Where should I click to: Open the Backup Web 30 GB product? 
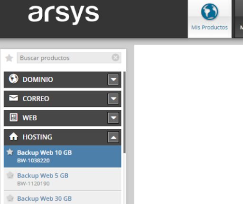point(62,197)
